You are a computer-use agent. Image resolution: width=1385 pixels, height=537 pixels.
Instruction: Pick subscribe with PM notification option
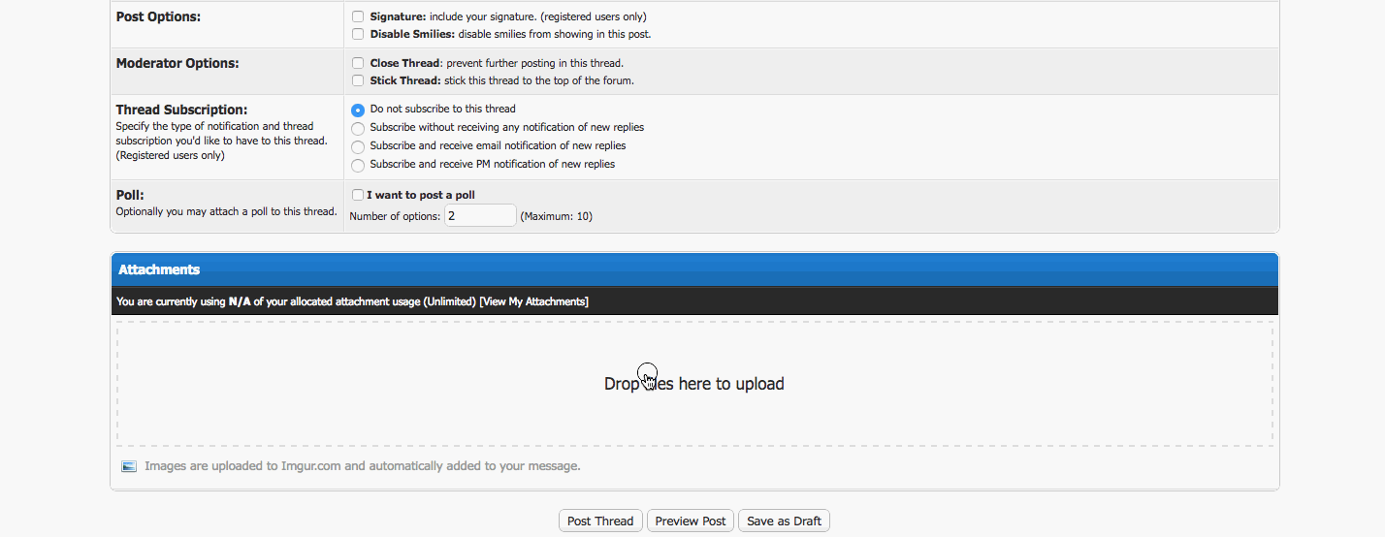[x=358, y=165]
